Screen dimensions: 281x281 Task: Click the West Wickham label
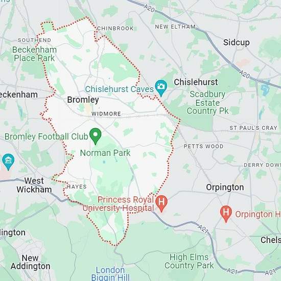click(34, 185)
